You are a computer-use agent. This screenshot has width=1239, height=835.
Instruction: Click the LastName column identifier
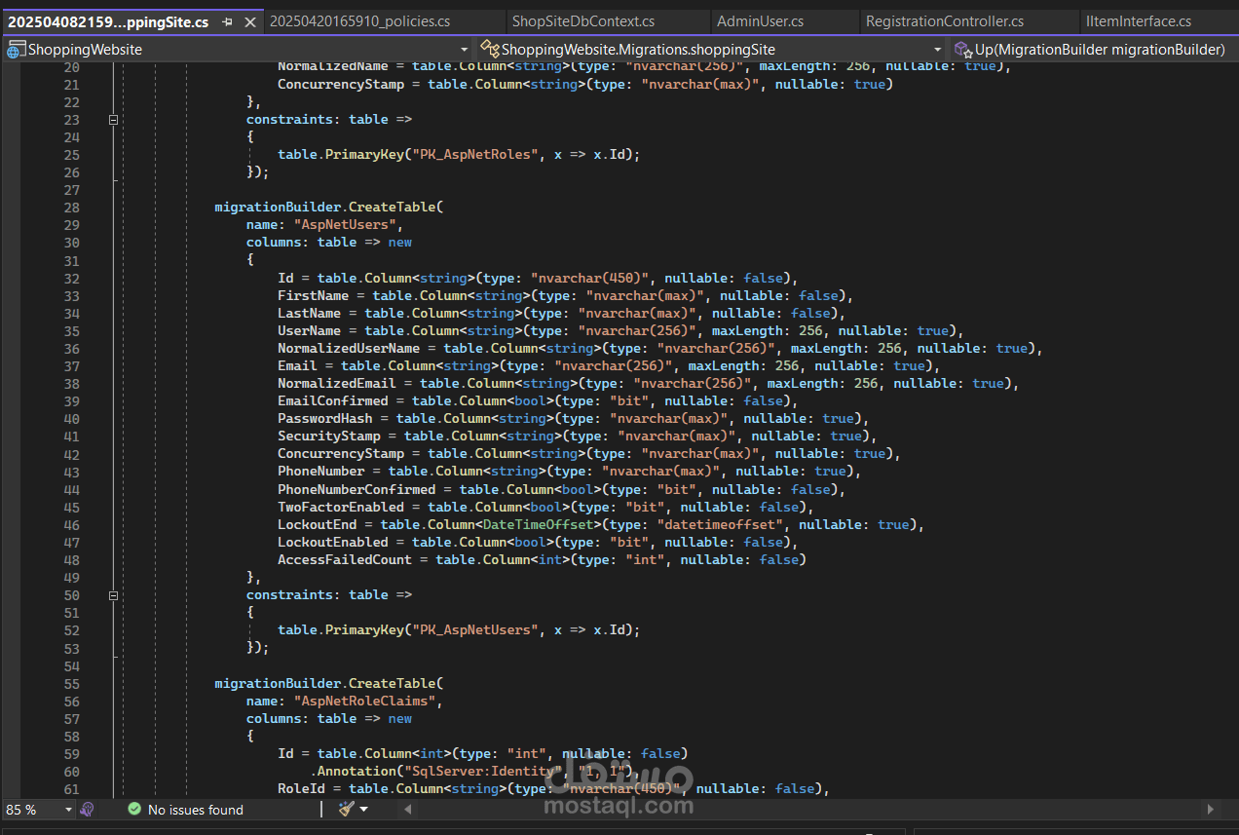[309, 313]
